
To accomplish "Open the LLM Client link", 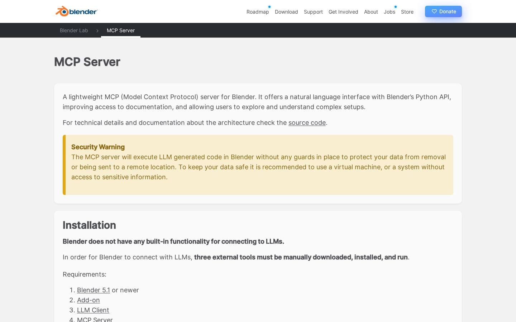I will 93,310.
